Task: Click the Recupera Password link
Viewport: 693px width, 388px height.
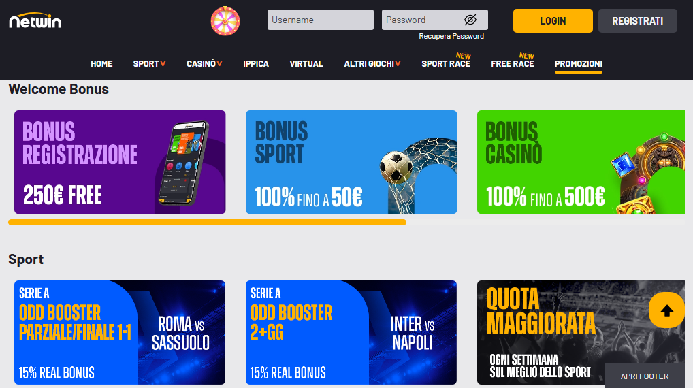Action: click(451, 36)
